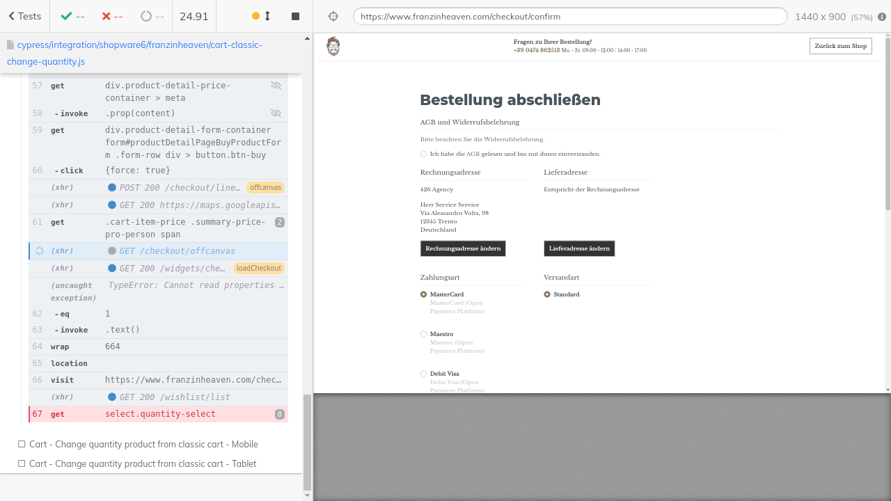Click the offcanvas alias badge
Screen dimensions: 891x501
(x=265, y=188)
